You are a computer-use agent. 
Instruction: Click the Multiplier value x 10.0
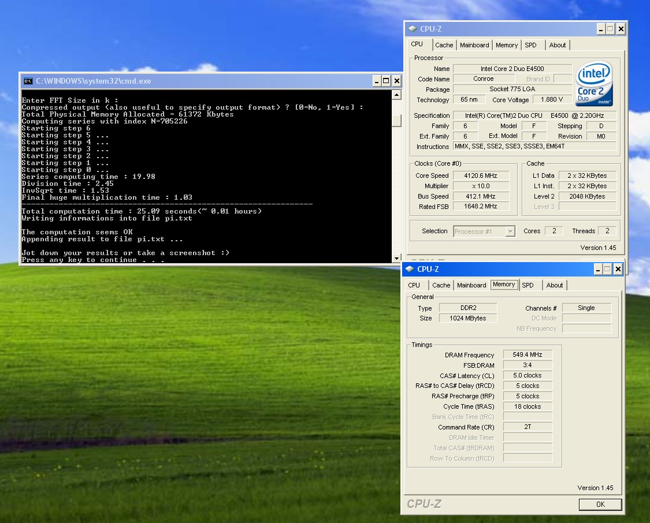click(x=481, y=186)
